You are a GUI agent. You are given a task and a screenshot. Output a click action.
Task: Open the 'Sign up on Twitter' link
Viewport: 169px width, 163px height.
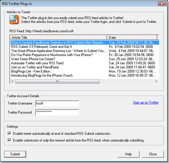point(146,102)
